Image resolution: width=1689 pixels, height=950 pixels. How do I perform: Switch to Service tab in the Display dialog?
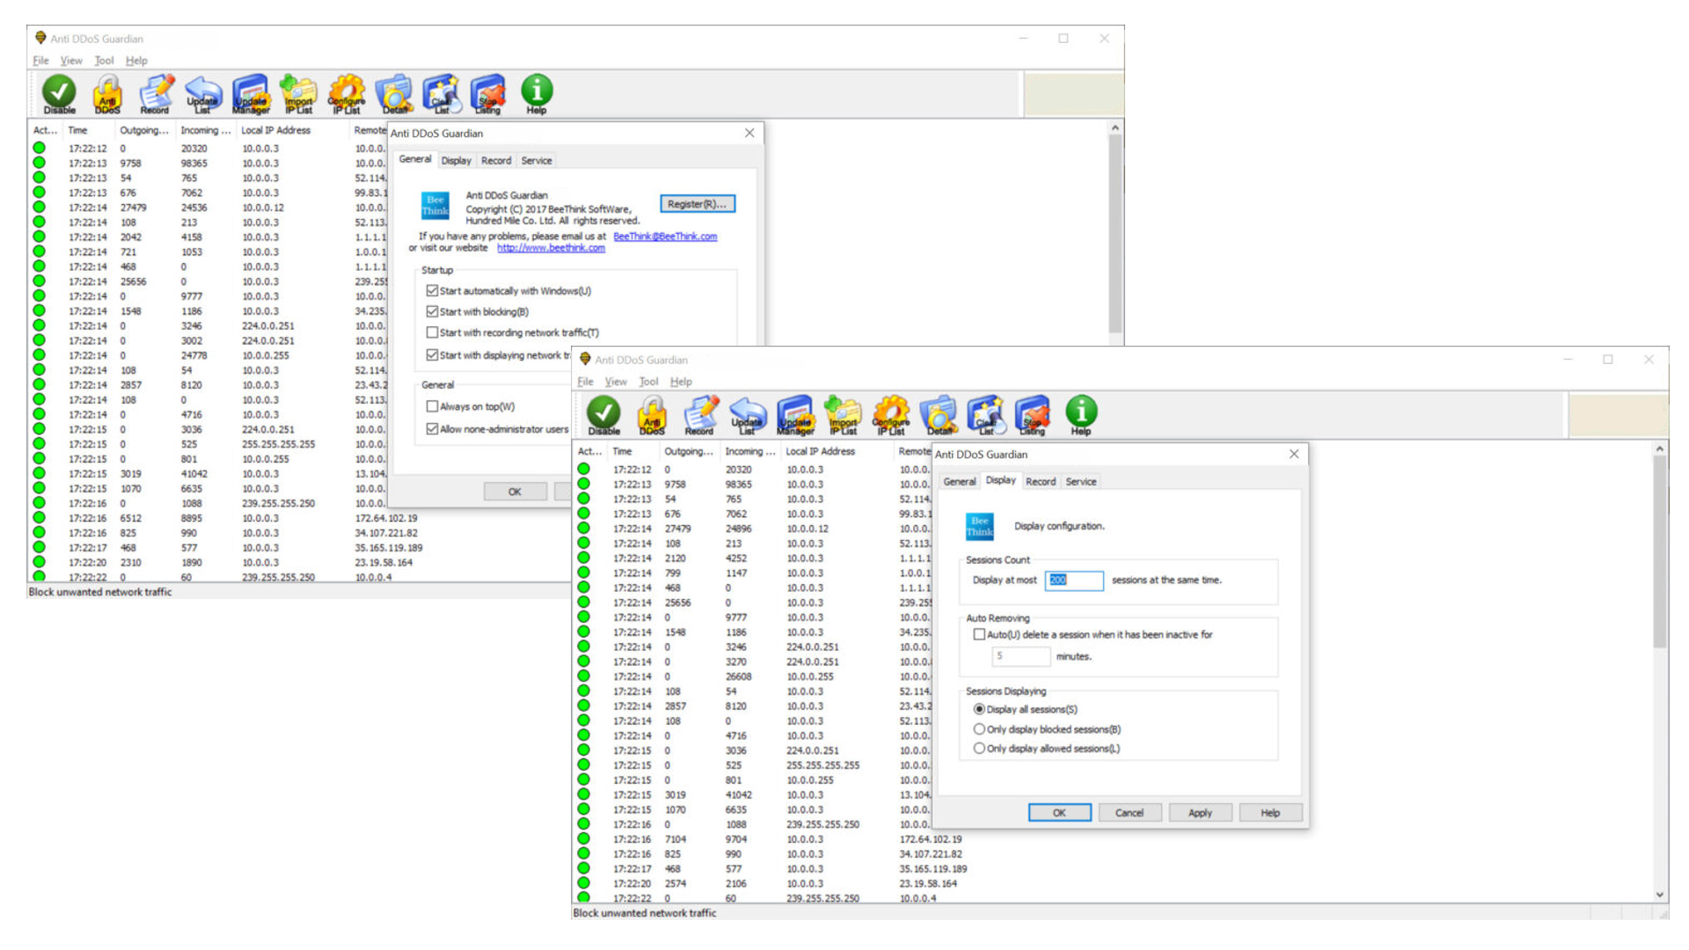coord(1081,482)
